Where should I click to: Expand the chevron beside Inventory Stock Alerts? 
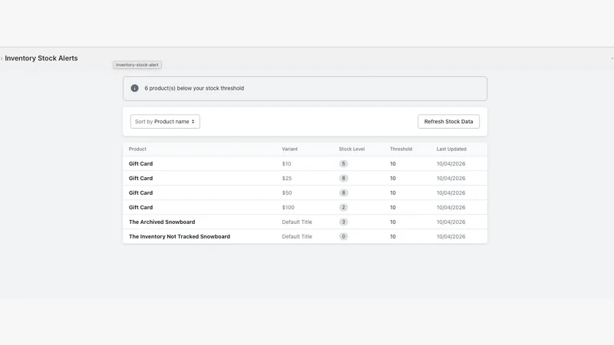pos(2,58)
